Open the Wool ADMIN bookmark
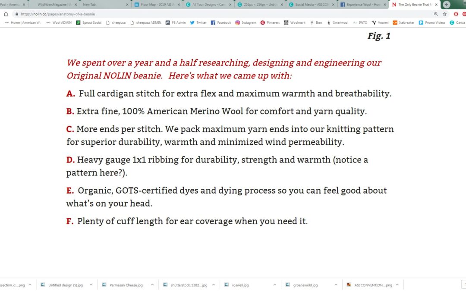Image resolution: width=466 pixels, height=291 pixels. point(59,22)
